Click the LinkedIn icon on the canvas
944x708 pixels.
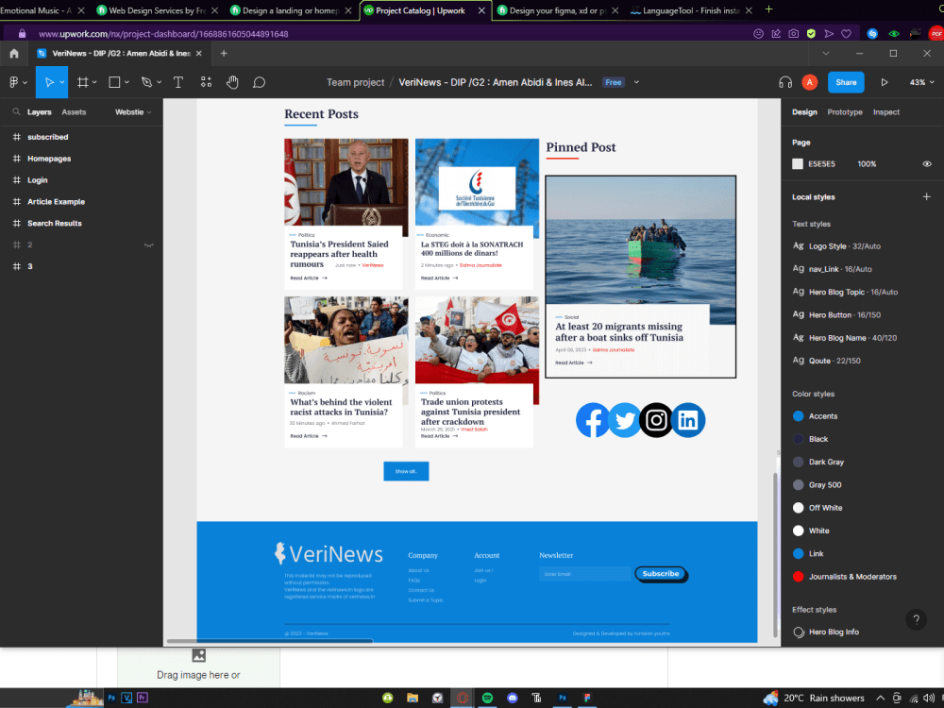(x=687, y=420)
